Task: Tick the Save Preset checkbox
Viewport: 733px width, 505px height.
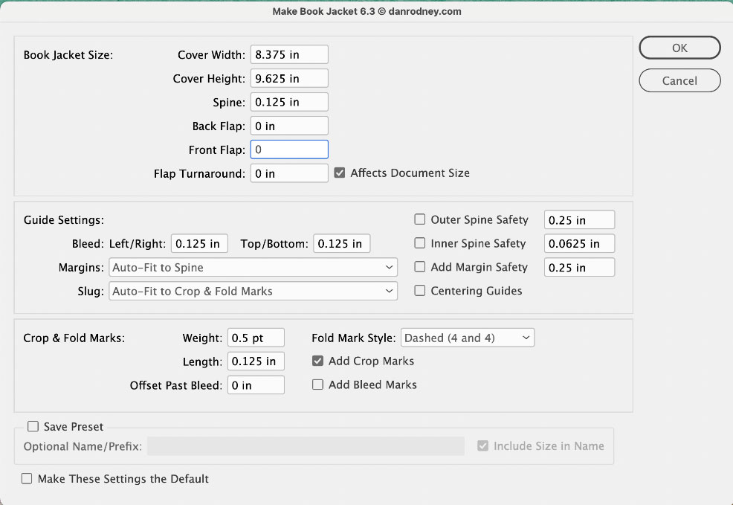Action: coord(33,426)
